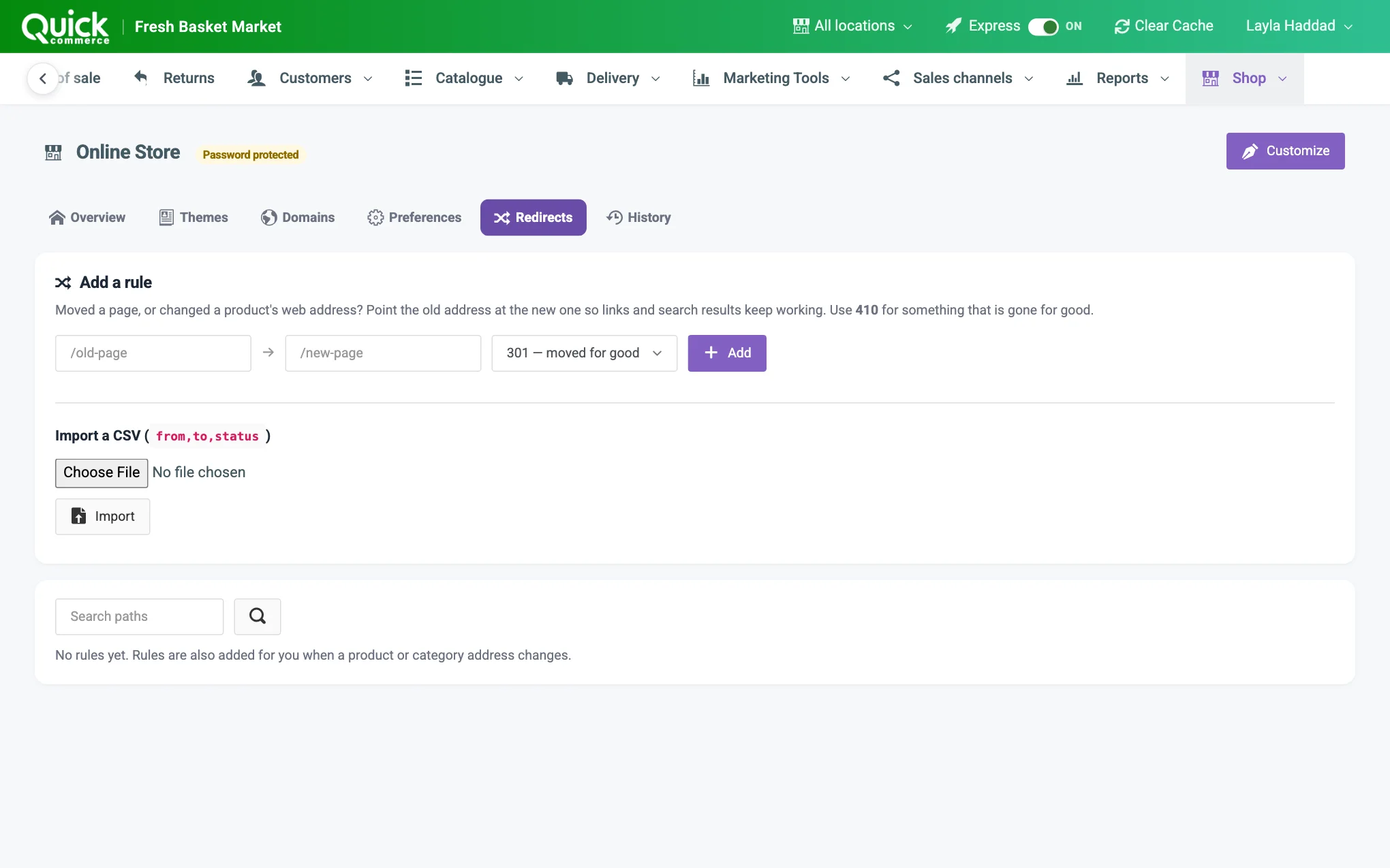This screenshot has width=1390, height=868.
Task: Switch to the Preferences tab
Action: click(414, 217)
